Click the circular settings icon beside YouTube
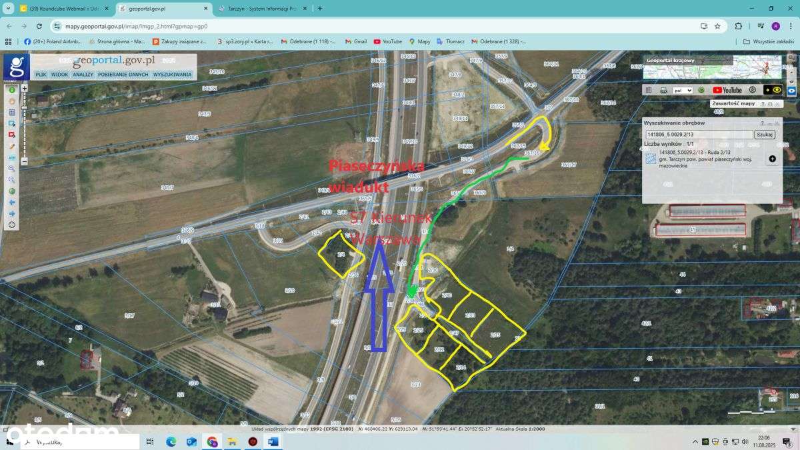The image size is (800, 450). point(753,90)
